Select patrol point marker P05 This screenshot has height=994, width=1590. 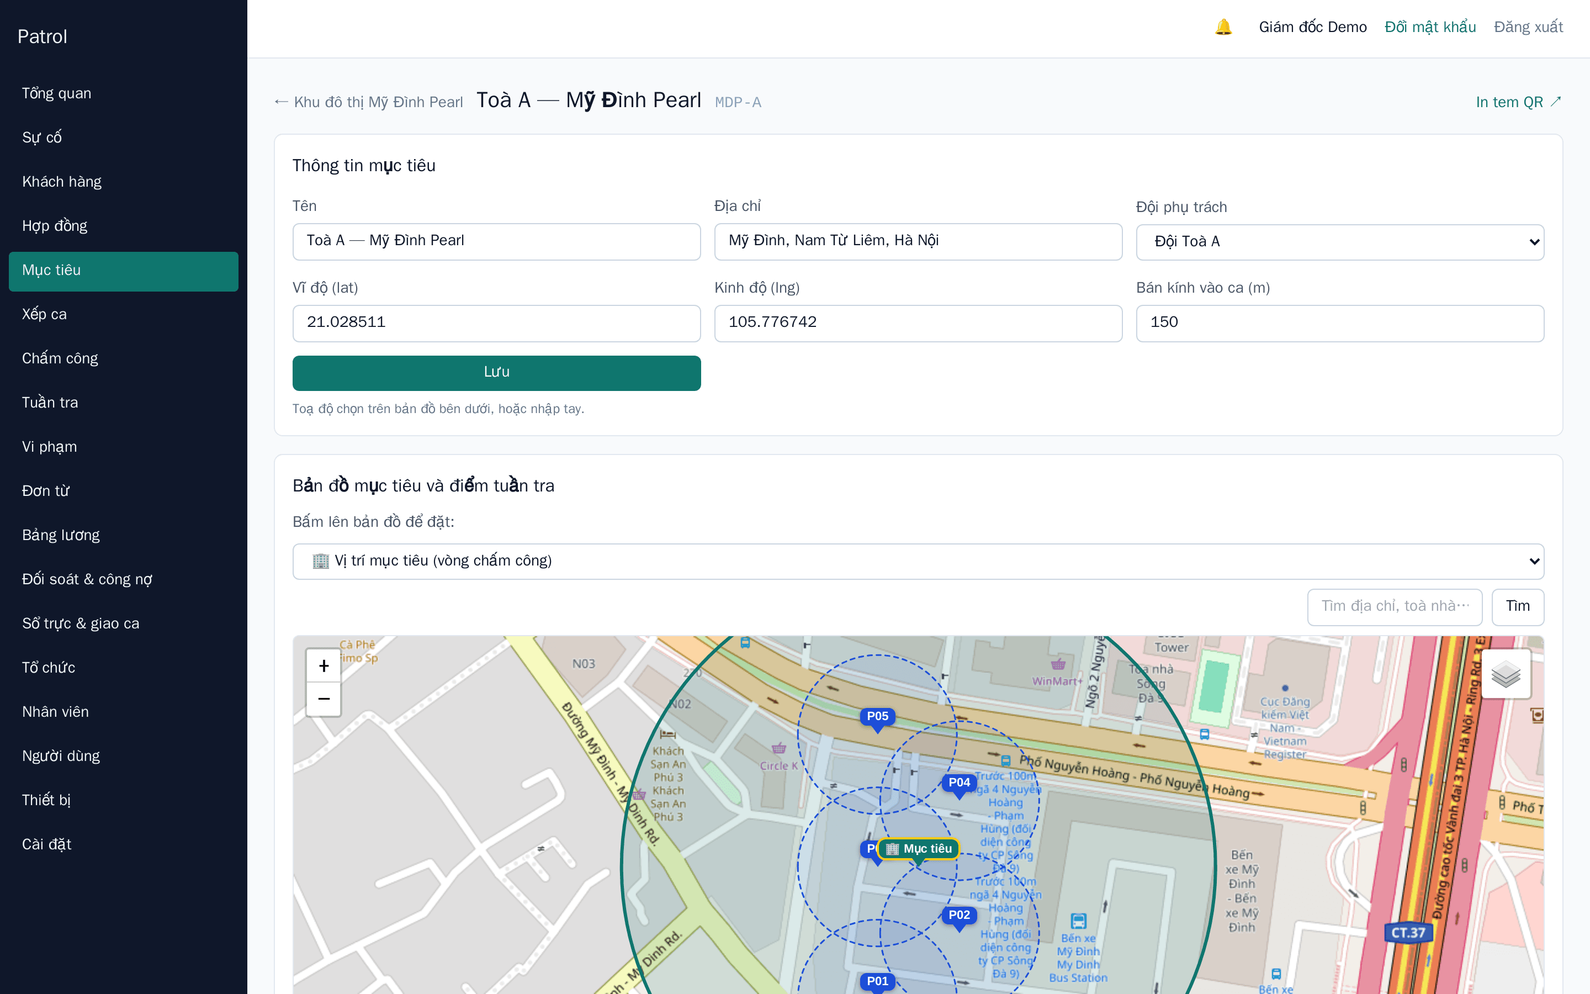point(877,717)
